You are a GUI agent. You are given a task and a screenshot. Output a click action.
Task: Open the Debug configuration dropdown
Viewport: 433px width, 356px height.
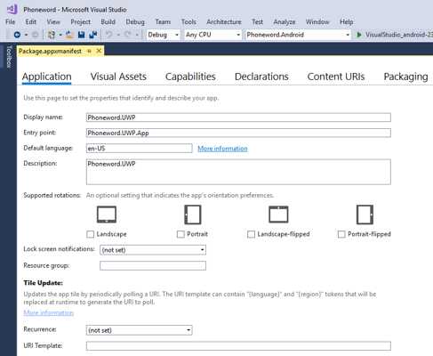(x=164, y=35)
